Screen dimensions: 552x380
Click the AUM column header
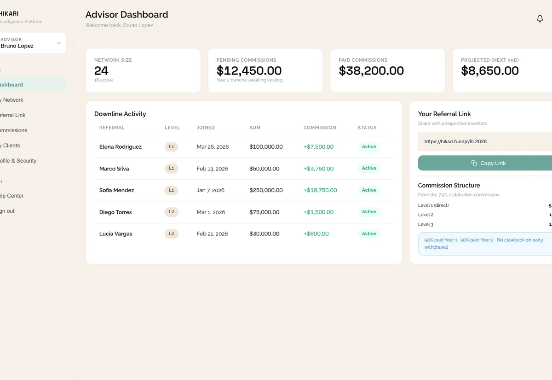255,128
